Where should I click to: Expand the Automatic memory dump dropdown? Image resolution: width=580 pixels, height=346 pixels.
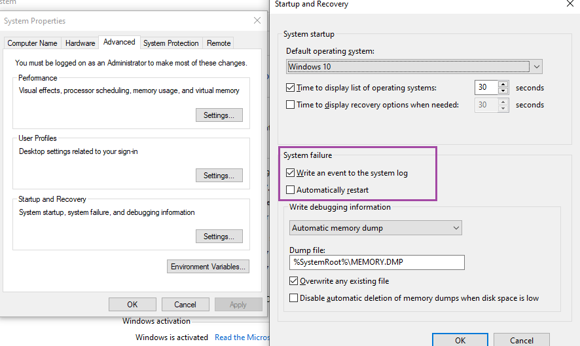click(x=376, y=228)
